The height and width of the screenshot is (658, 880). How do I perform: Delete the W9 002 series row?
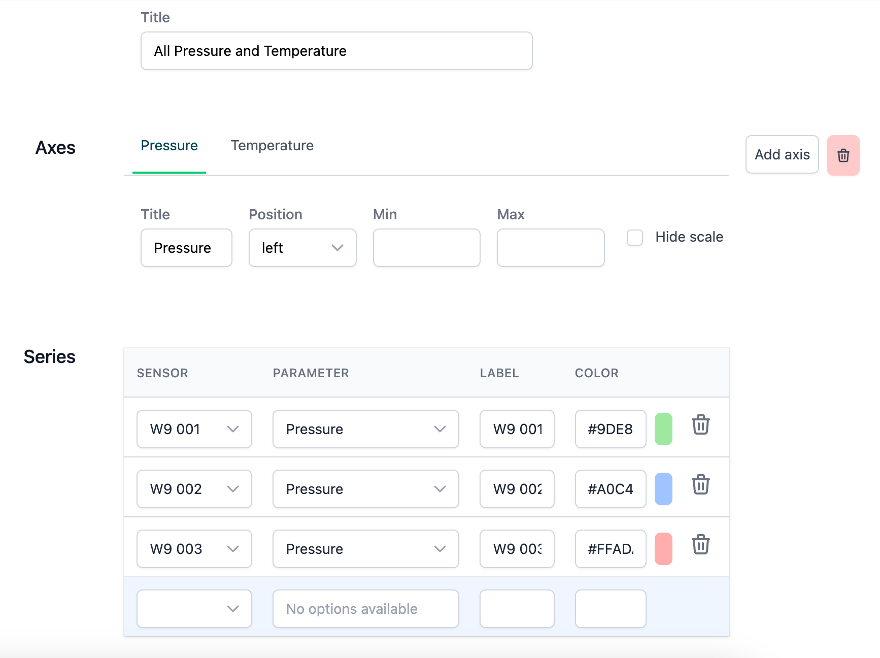[700, 485]
